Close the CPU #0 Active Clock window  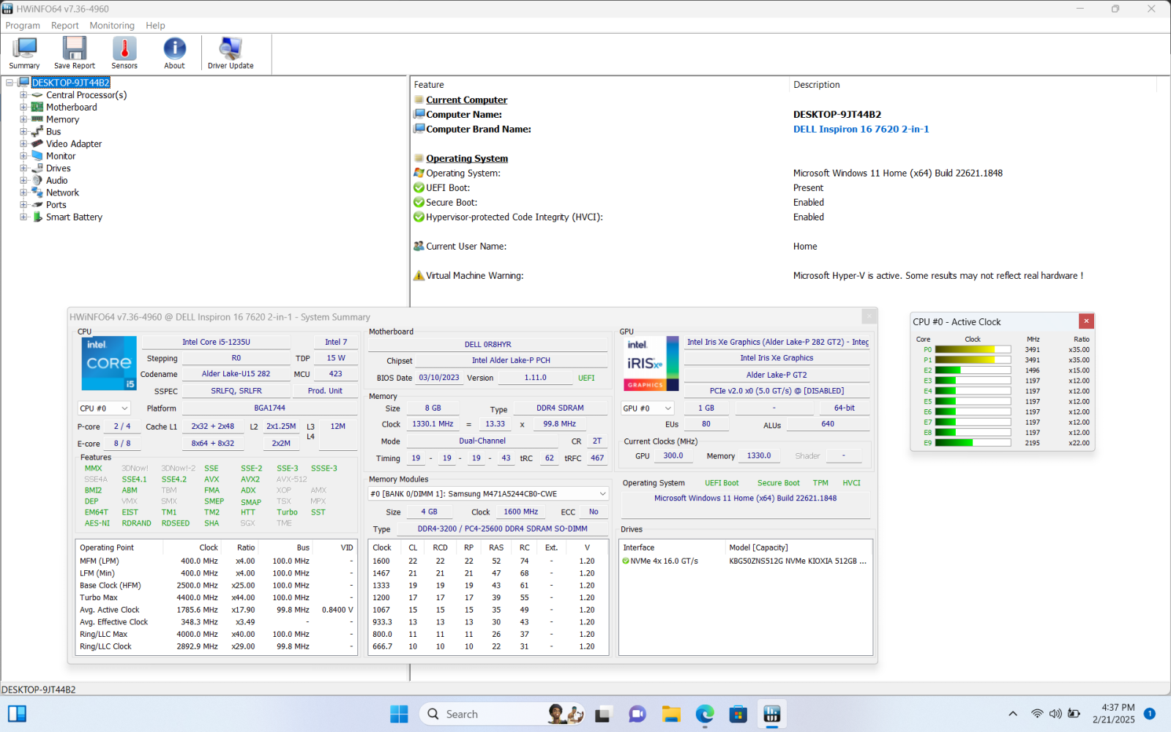coord(1086,321)
